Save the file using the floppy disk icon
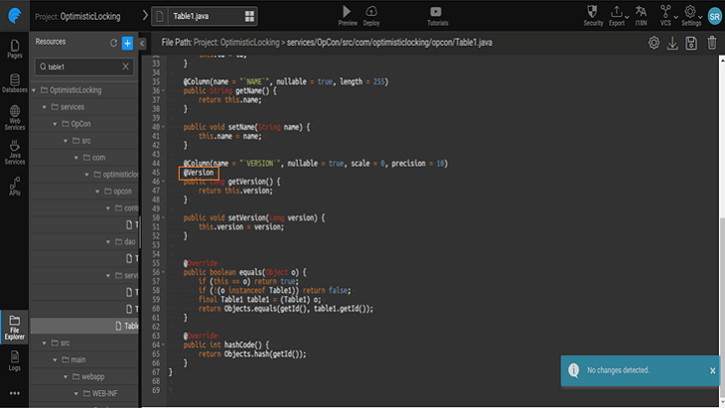Screen dimensions: 725x408 [692, 43]
